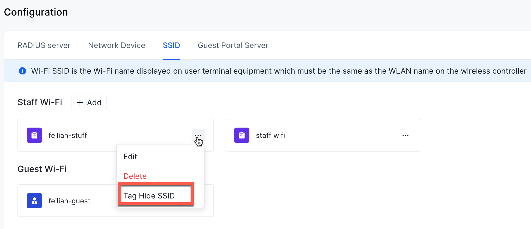Viewport: 531px width, 229px height.
Task: Click the Wi-Fi SSID info banner text
Action: [279, 71]
